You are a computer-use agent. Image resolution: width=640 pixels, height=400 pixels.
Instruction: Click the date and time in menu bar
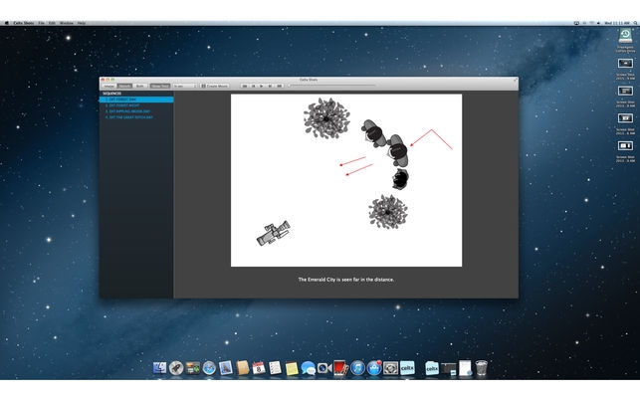click(617, 23)
